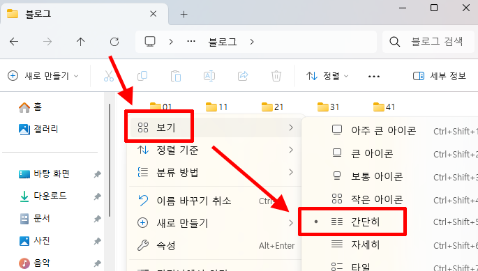Maximize the File Explorer window
The image size is (478, 271).
click(434, 8)
